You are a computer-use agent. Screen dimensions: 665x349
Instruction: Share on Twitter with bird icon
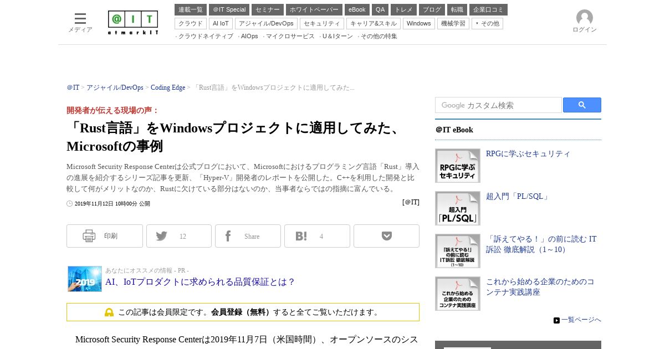[x=179, y=236]
